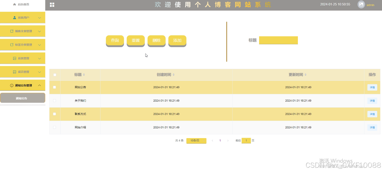Screen dimensions: 382x172
Task: Open 详情 for 网站公告 row
Action: (372, 87)
